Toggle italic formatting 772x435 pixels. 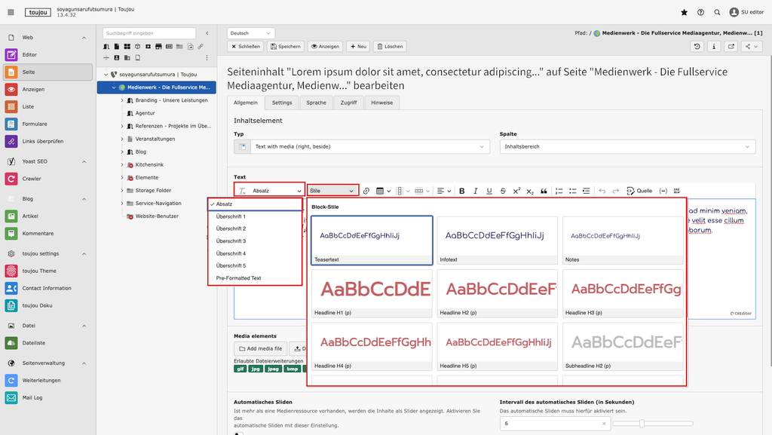click(x=476, y=191)
